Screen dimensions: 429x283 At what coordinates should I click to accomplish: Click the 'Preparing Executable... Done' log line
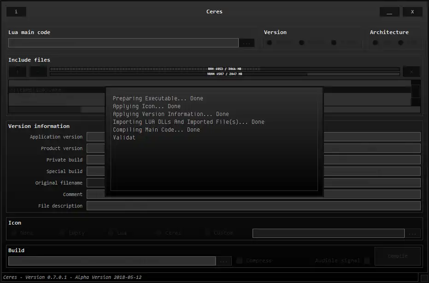[x=158, y=98]
